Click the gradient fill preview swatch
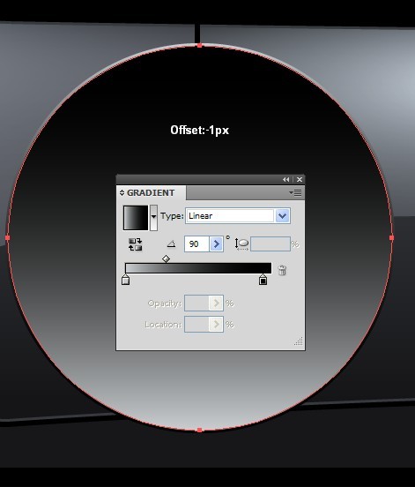Viewport: 415px width, 487px height. (136, 218)
